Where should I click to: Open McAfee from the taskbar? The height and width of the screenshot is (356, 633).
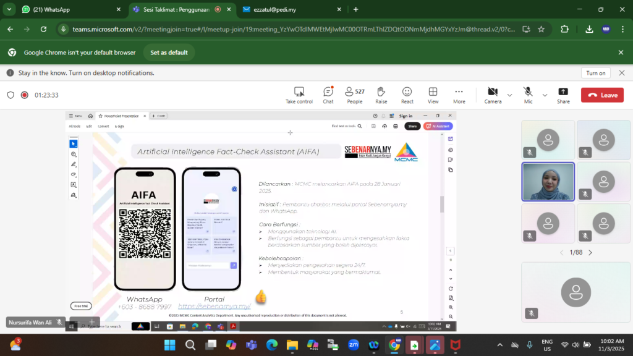click(456, 345)
